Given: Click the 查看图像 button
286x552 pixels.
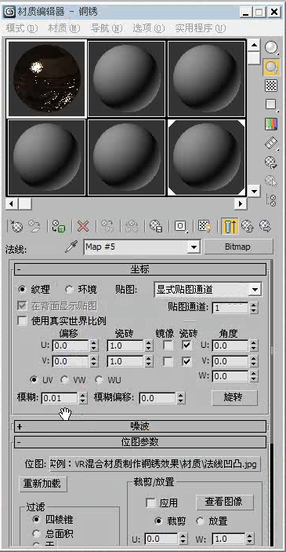Looking at the screenshot, I should click(225, 502).
